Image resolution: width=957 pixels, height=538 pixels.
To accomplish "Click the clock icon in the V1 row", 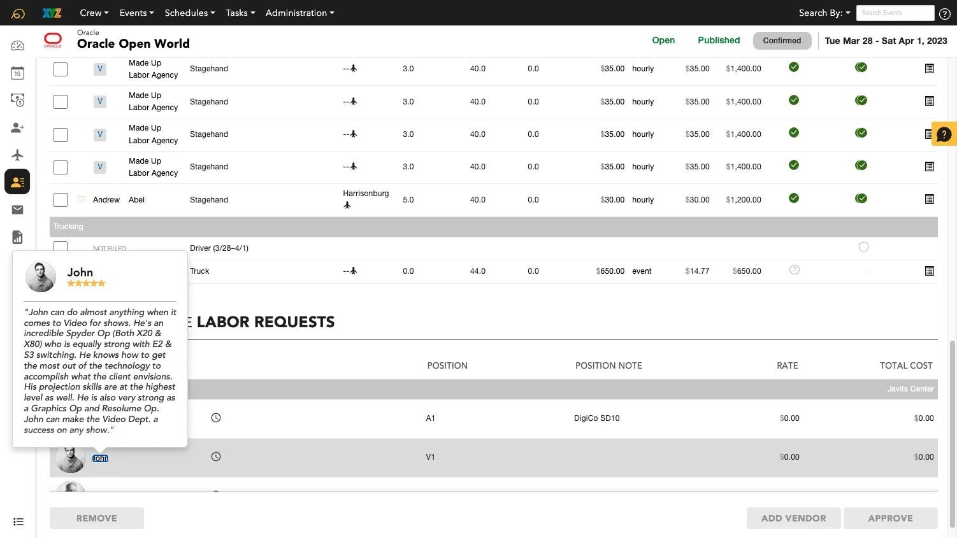I will click(216, 457).
